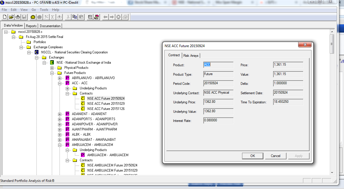The image size is (344, 189).
Task: Click the magenta P icon beside ABIRLANUVO
Action: click(67, 78)
